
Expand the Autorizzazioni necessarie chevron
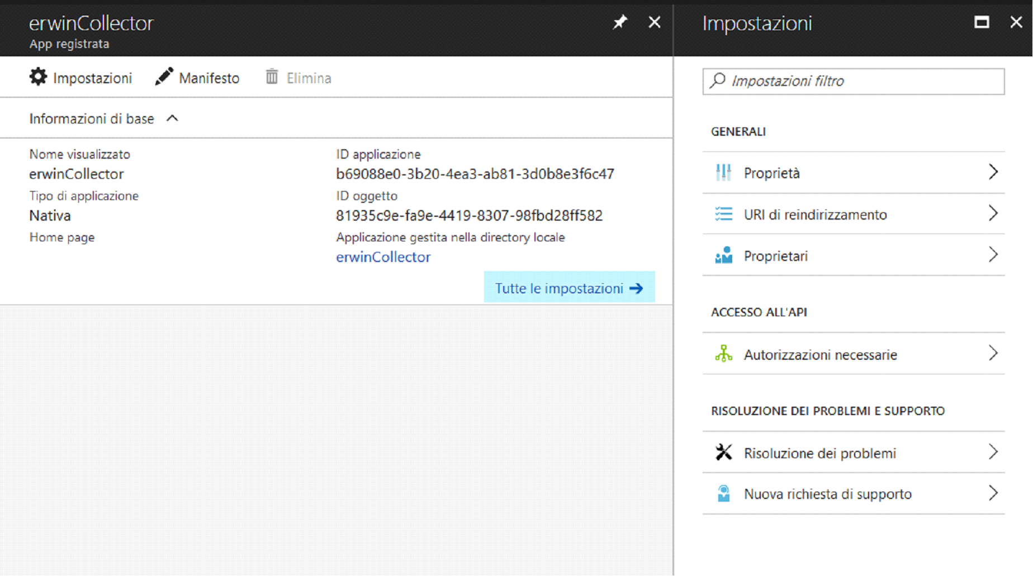(x=993, y=354)
